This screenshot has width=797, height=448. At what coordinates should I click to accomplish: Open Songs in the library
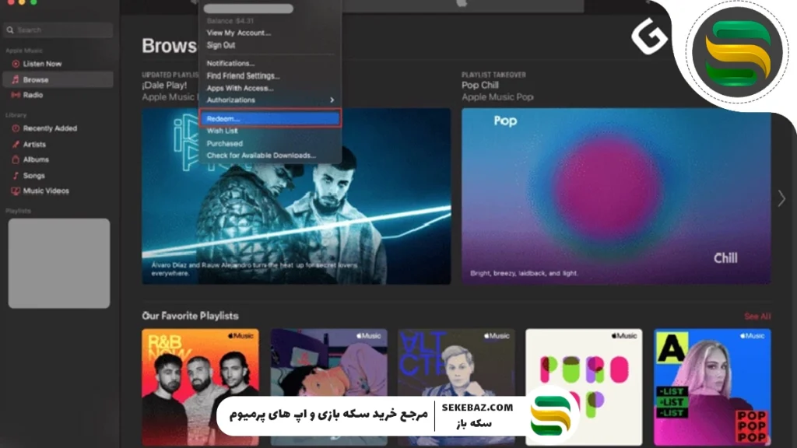(x=33, y=176)
